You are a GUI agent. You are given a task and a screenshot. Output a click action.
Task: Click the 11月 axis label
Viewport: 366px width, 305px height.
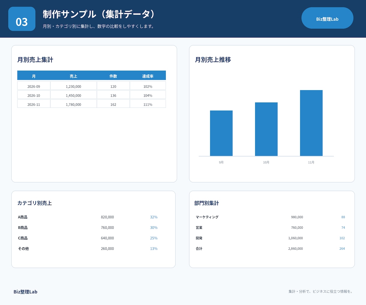[311, 162]
